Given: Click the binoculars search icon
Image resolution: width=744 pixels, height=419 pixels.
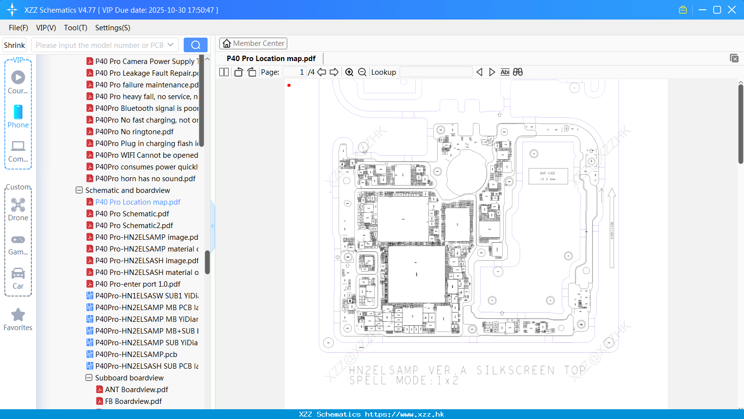Looking at the screenshot, I should 518,72.
